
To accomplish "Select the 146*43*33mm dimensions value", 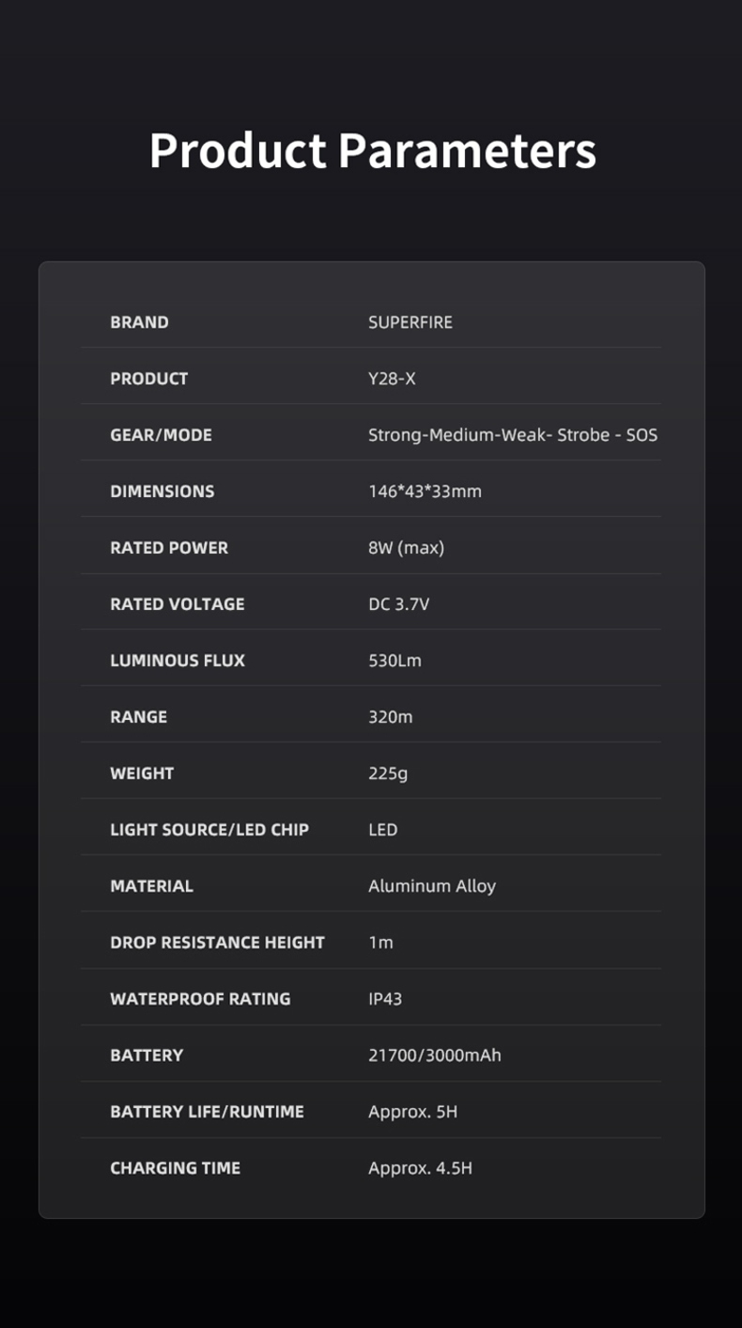I will tap(425, 492).
